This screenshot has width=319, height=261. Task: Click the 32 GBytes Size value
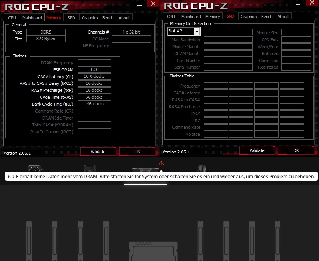tap(46, 39)
